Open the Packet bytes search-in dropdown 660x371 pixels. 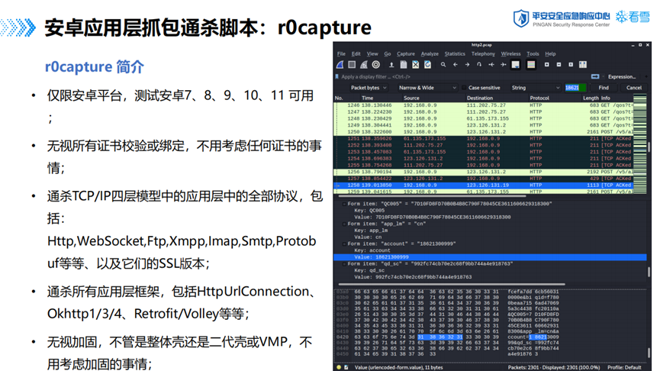369,88
